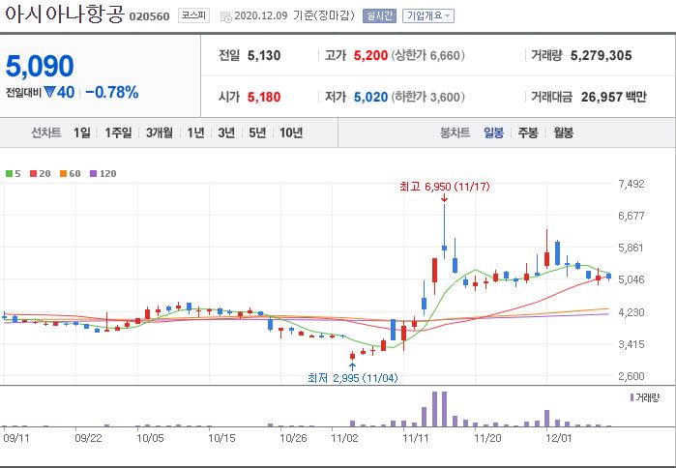676x468 pixels.
Task: Click the 고가 5,200 value
Action: pyautogui.click(x=370, y=55)
